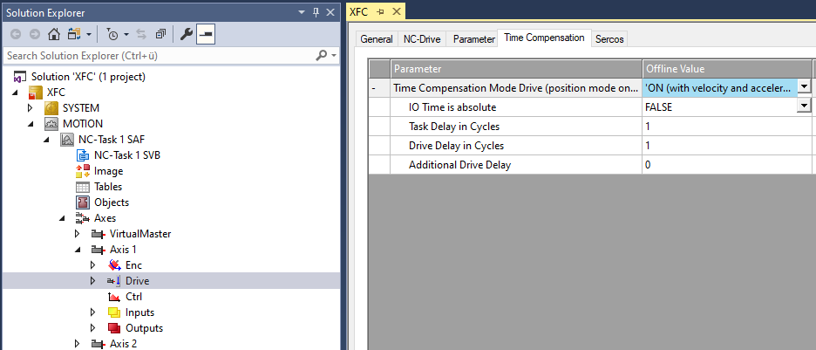
Task: Expand the Inputs node
Action: [x=92, y=312]
